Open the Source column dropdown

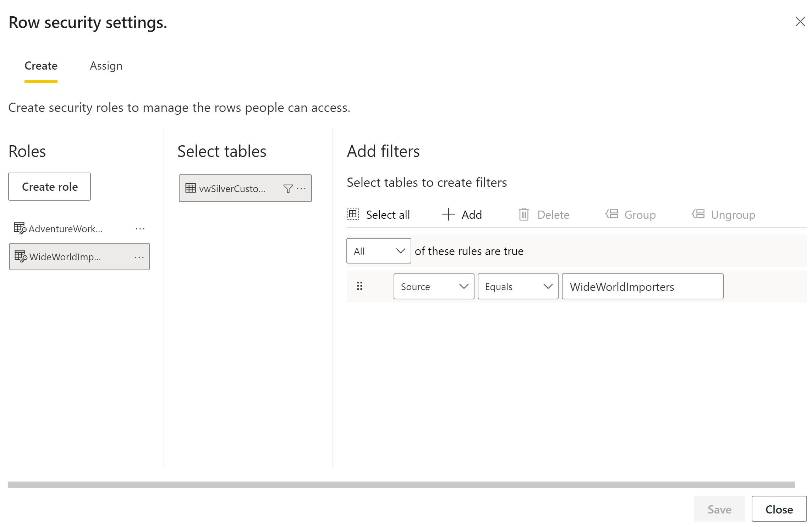(434, 286)
